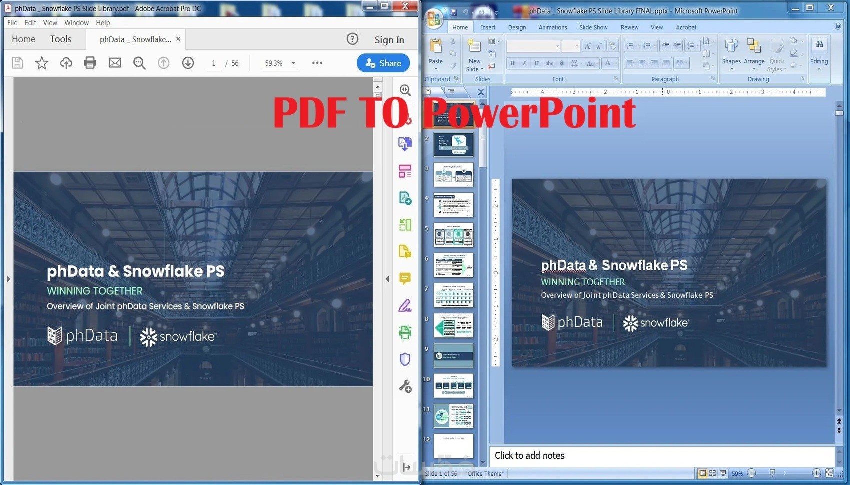Open More Tools wrench in Acrobat sidebar
Screen dimensions: 850x485
pyautogui.click(x=405, y=386)
